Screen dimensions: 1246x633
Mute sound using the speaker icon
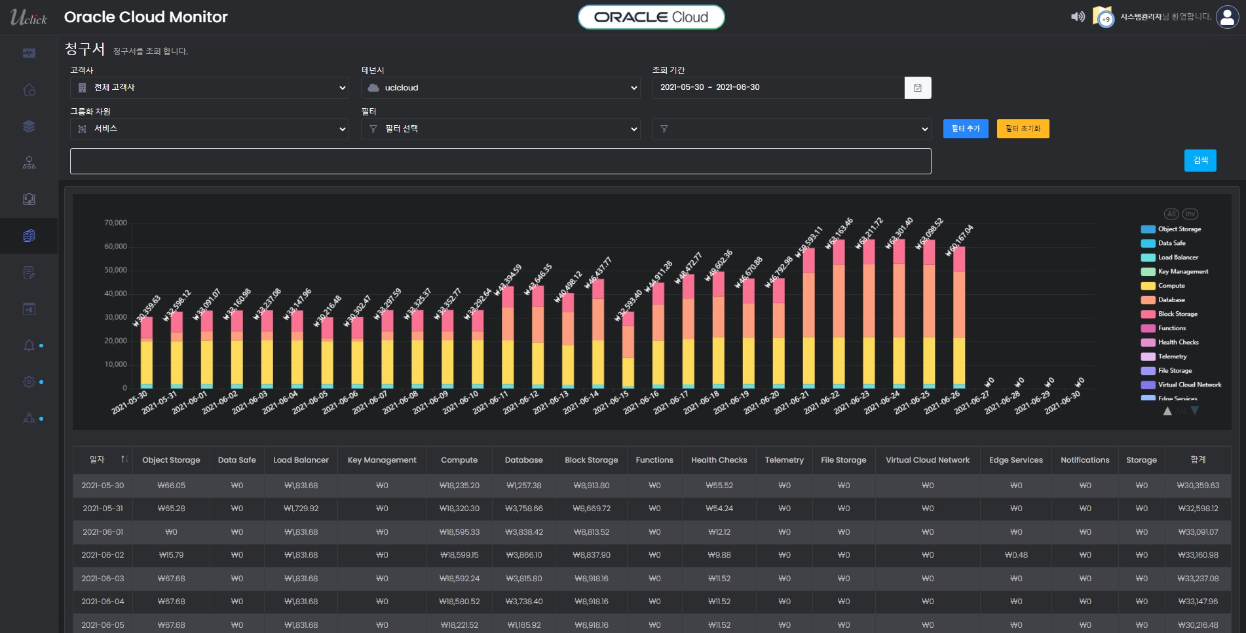point(1077,17)
